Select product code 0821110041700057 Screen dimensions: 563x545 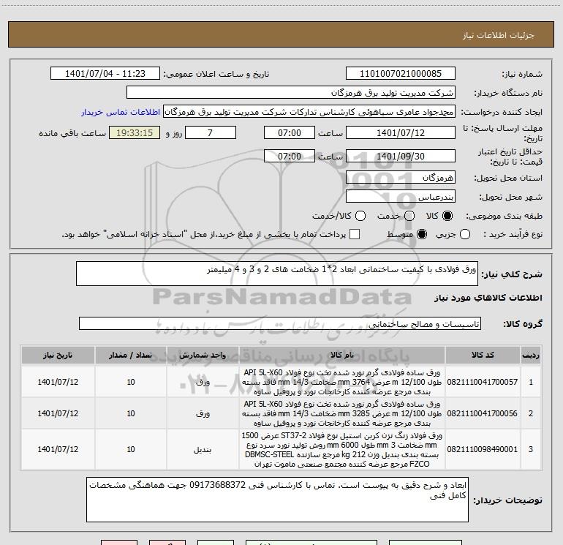(483, 382)
